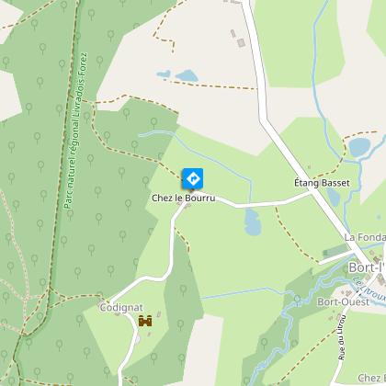The image size is (386, 386).
Task: Click the Étang Basset label
Action: coord(322,183)
